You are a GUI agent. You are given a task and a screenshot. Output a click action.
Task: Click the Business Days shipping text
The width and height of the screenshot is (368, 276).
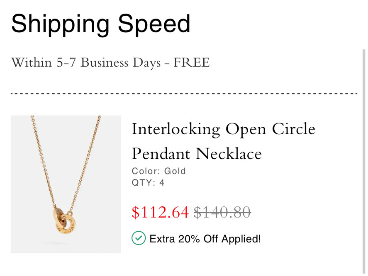[120, 63]
